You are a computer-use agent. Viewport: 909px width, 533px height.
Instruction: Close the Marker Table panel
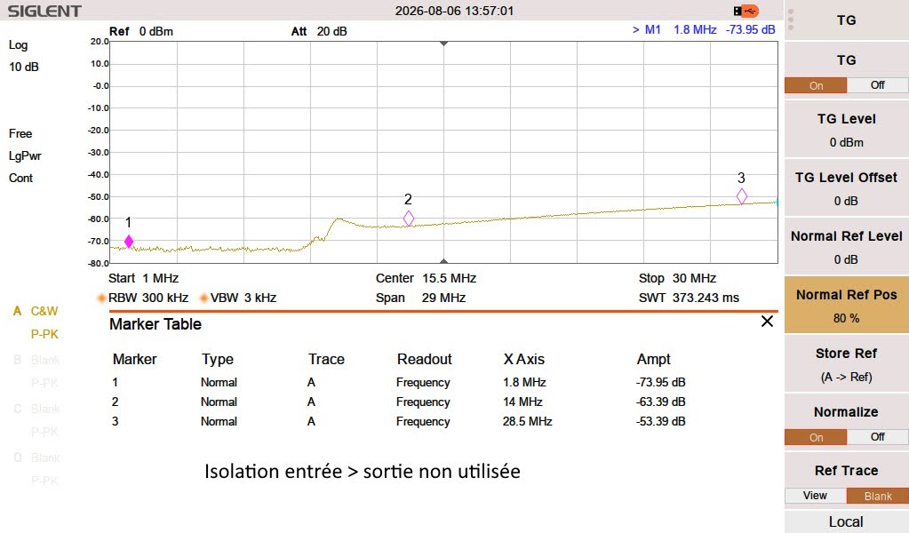tap(767, 322)
